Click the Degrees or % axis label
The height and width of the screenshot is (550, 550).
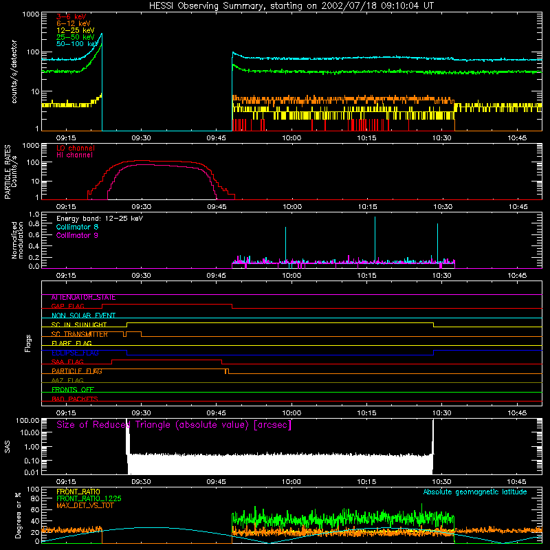[18, 515]
